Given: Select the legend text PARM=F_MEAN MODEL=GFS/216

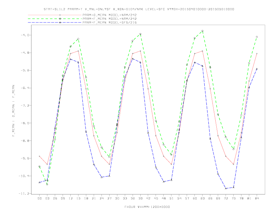Looking at the screenshot, I should pyautogui.click(x=110, y=23).
